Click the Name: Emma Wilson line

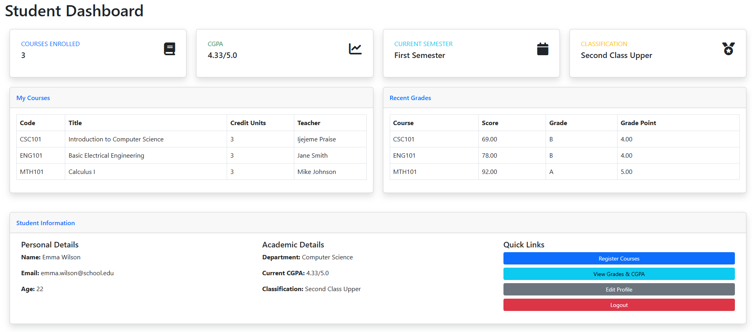[51, 257]
